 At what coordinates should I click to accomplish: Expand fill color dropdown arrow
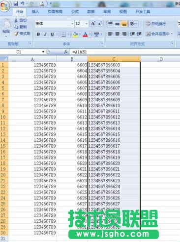(x=80, y=34)
